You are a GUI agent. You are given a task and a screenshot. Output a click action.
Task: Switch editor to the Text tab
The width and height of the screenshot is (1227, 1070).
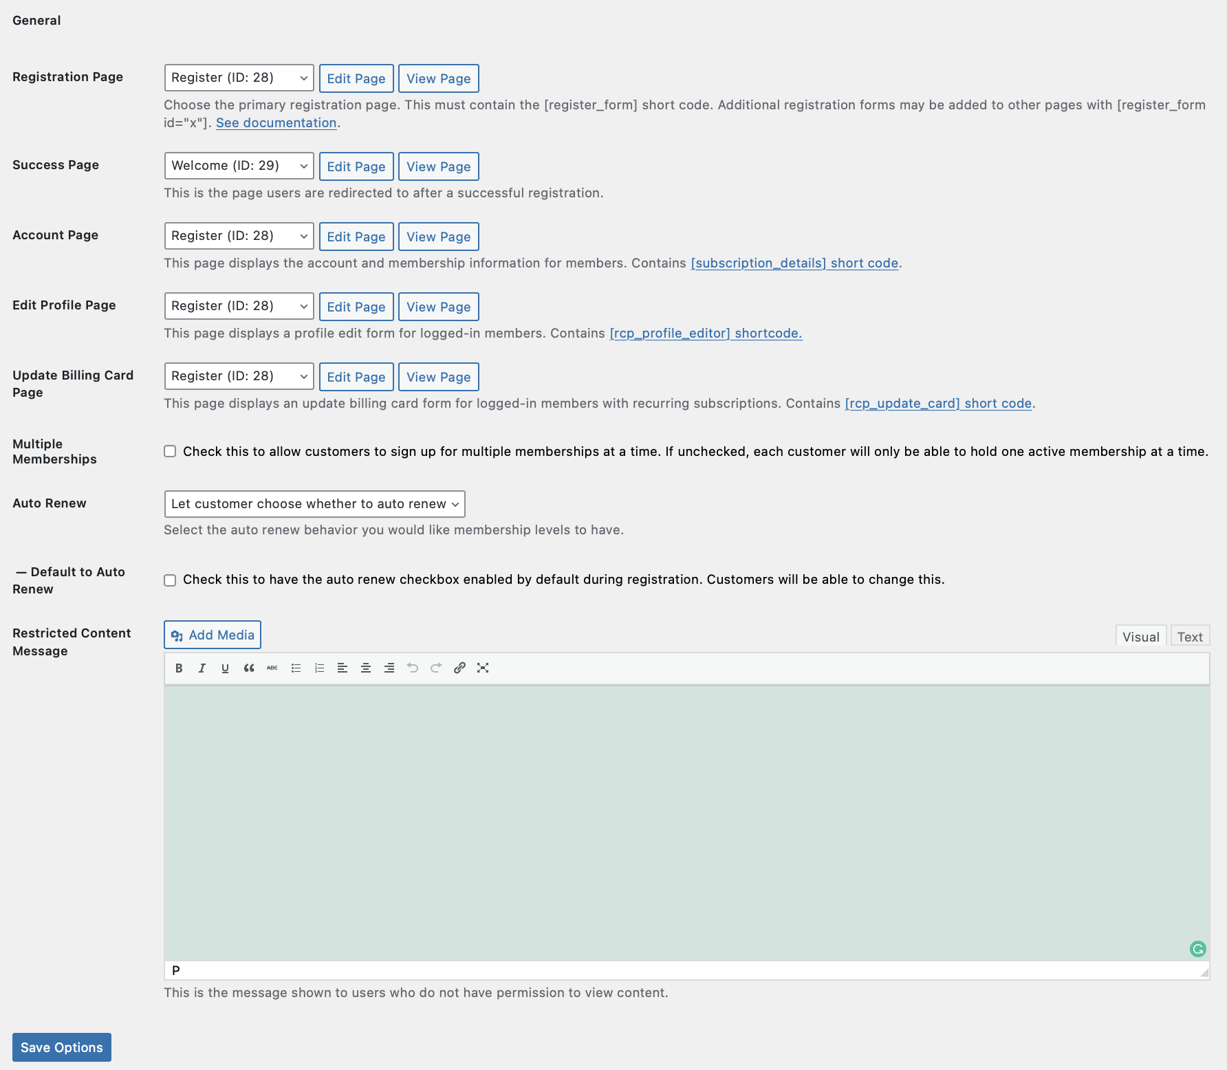(1190, 636)
